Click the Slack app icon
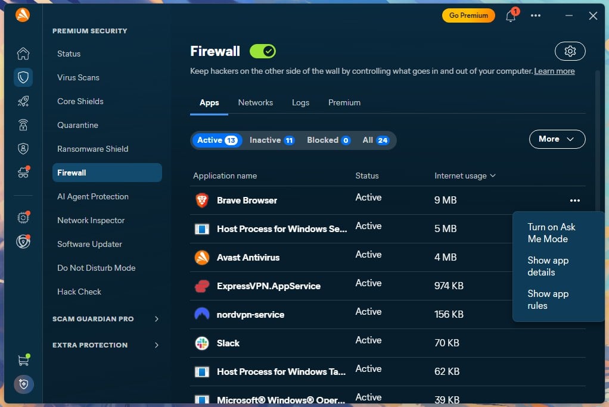The image size is (609, 407). coord(202,343)
